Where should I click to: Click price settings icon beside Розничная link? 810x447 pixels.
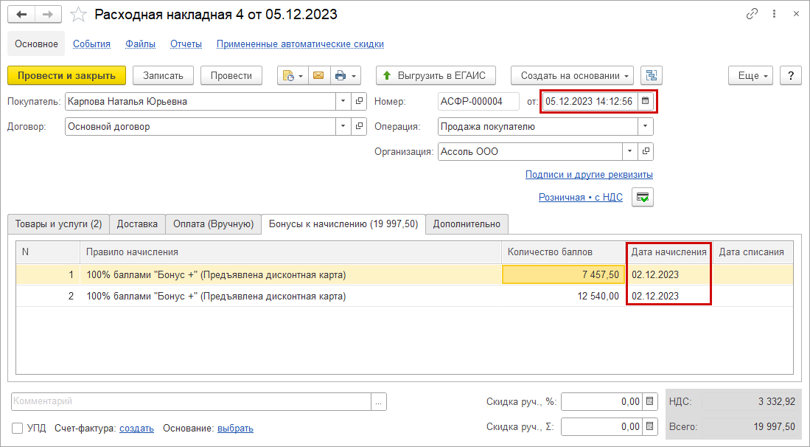click(x=643, y=198)
